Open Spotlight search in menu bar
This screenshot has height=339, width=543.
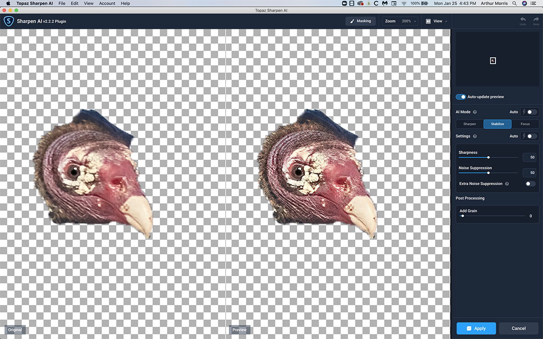[515, 3]
